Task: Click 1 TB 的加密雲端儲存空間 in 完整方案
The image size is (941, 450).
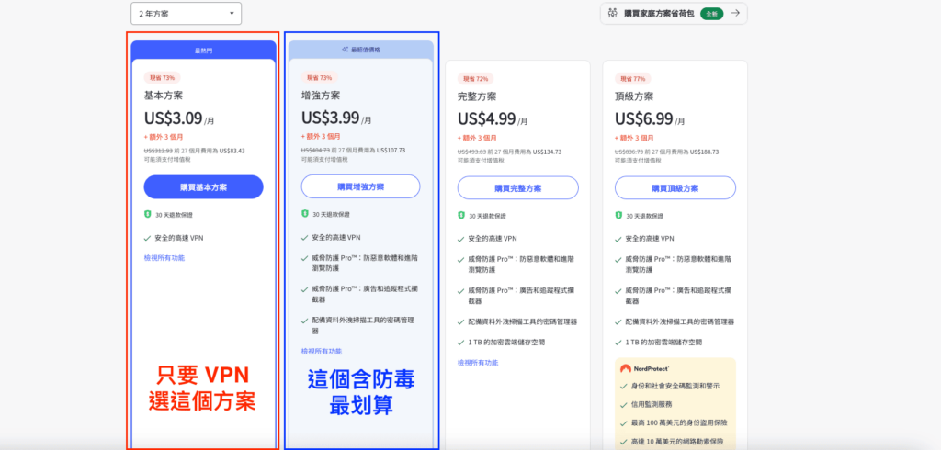Action: coord(506,342)
